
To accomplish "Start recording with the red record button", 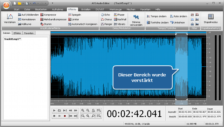I will click(x=65, y=116).
